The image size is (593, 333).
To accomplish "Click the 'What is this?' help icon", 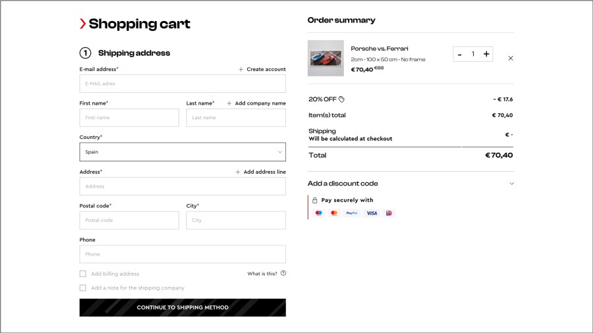I will pyautogui.click(x=283, y=273).
